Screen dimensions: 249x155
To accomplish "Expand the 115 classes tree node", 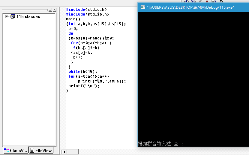I will 7,16.
